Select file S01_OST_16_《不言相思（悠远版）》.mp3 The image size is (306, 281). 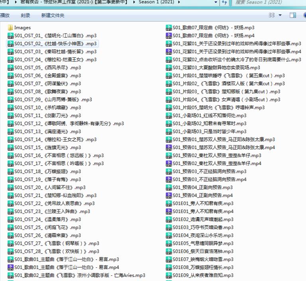tap(56, 155)
